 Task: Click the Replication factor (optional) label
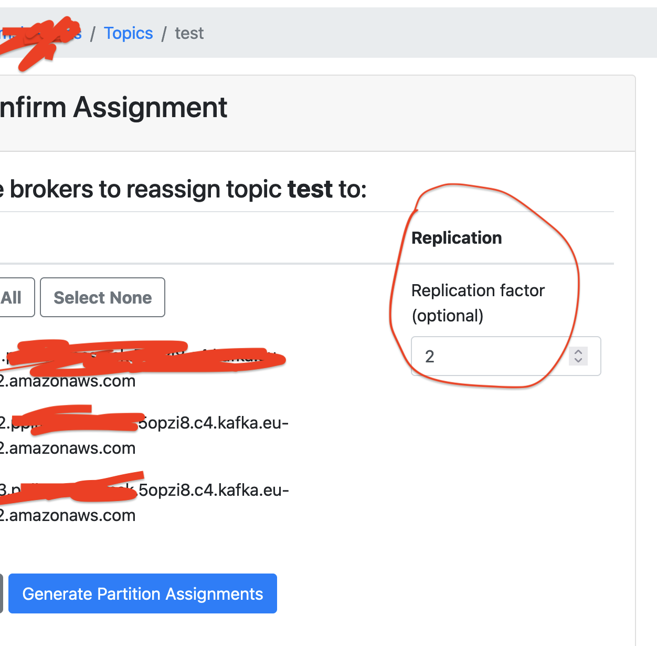[478, 303]
